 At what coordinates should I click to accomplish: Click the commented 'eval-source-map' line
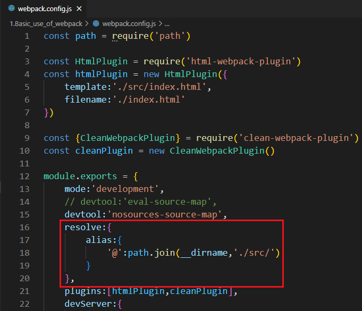point(140,202)
